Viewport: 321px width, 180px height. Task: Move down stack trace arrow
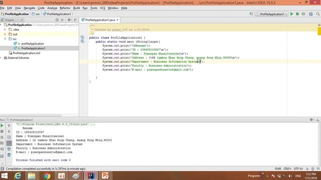9,131
